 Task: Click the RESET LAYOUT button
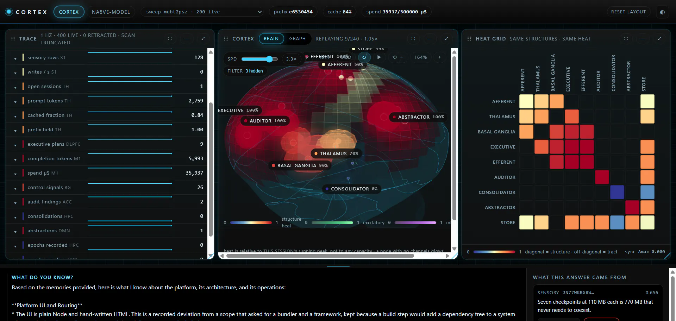pyautogui.click(x=628, y=12)
